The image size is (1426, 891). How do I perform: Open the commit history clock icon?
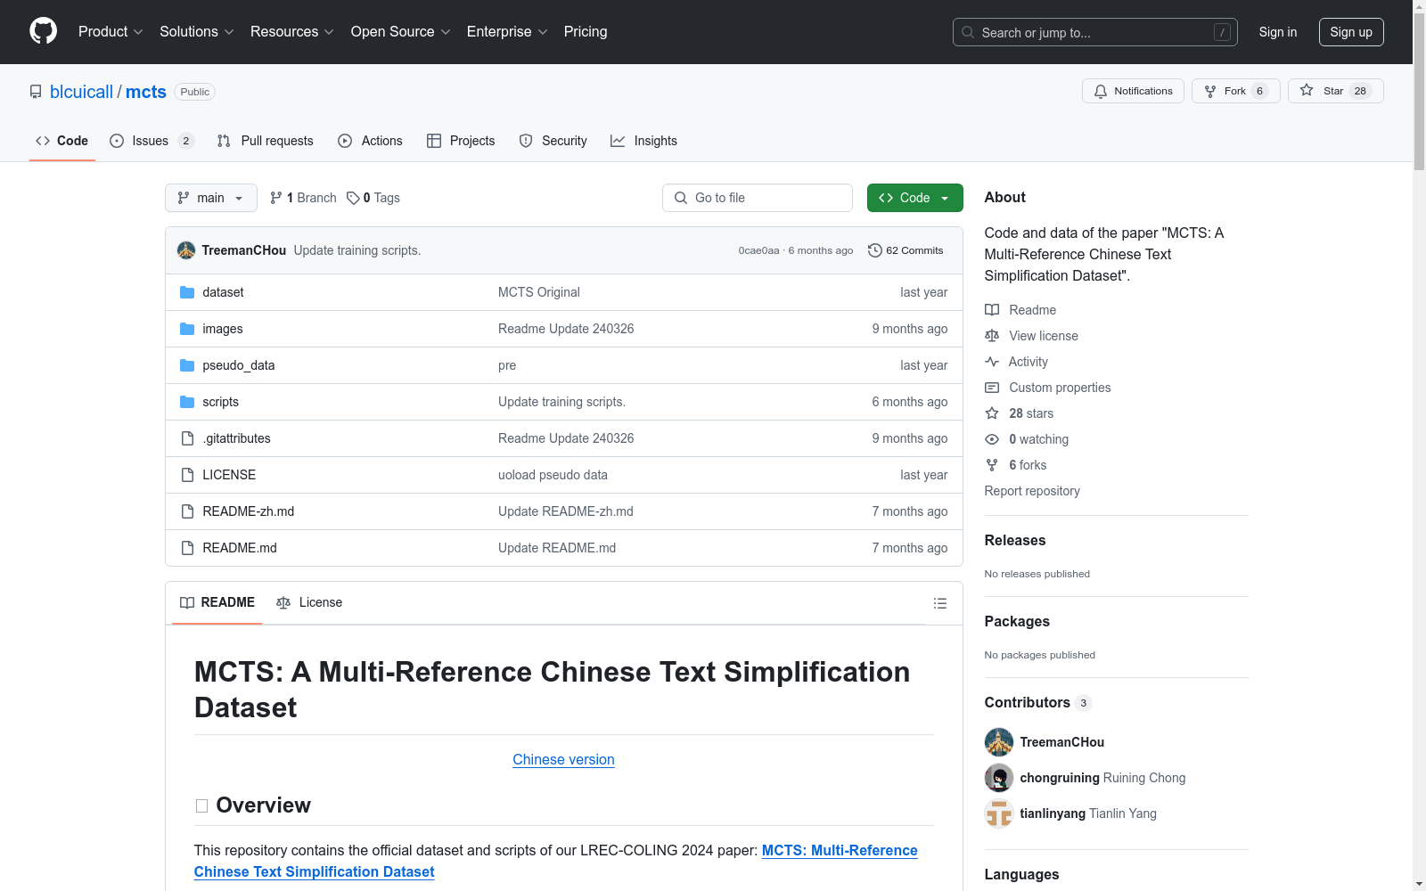874,250
